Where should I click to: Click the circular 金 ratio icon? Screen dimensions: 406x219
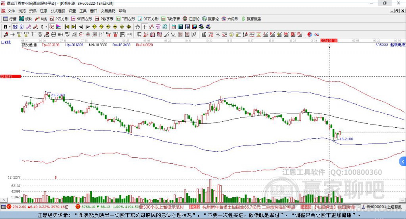pyautogui.click(x=231, y=35)
